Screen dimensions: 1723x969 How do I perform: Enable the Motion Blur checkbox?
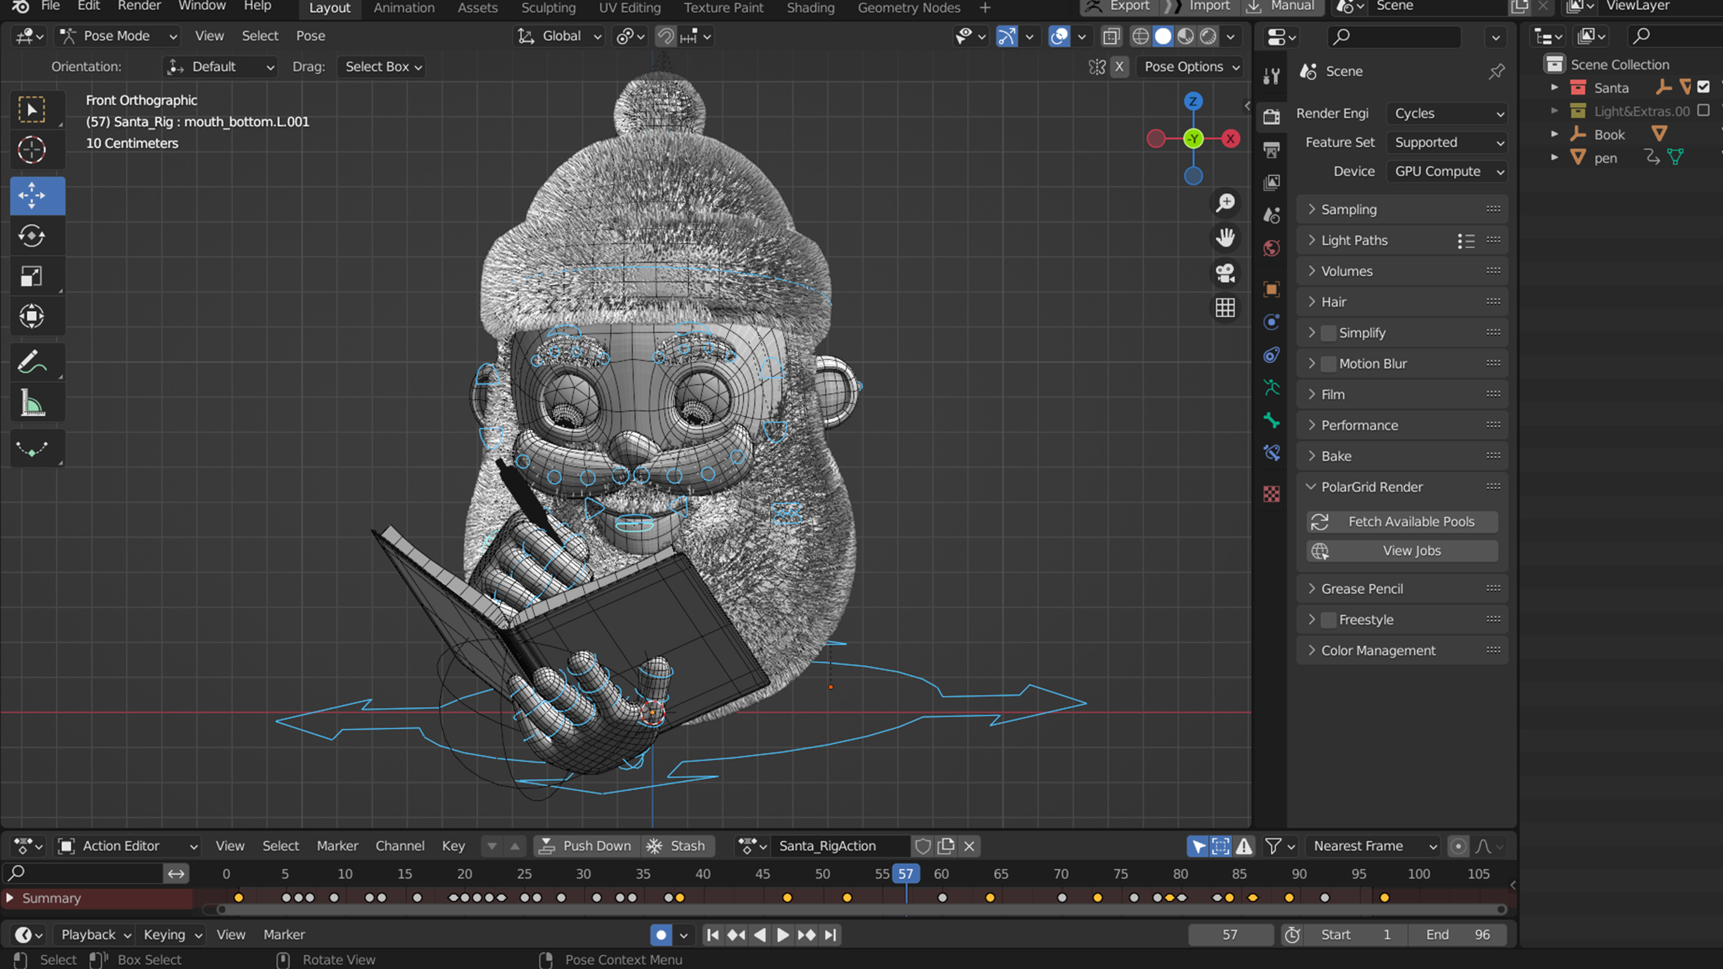tap(1328, 364)
